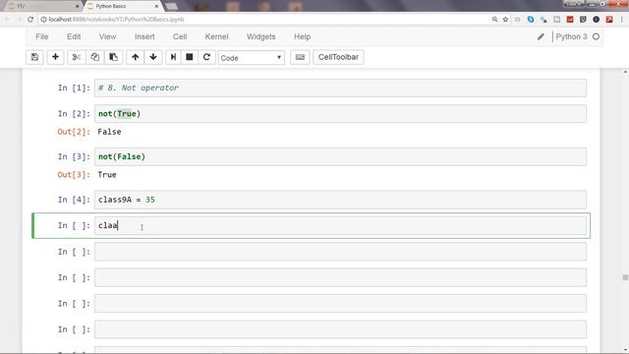The width and height of the screenshot is (629, 354).
Task: Click the In [1]: prompt label
Action: 75,88
